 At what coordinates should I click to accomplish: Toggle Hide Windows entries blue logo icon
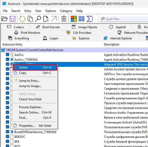click(x=81, y=19)
